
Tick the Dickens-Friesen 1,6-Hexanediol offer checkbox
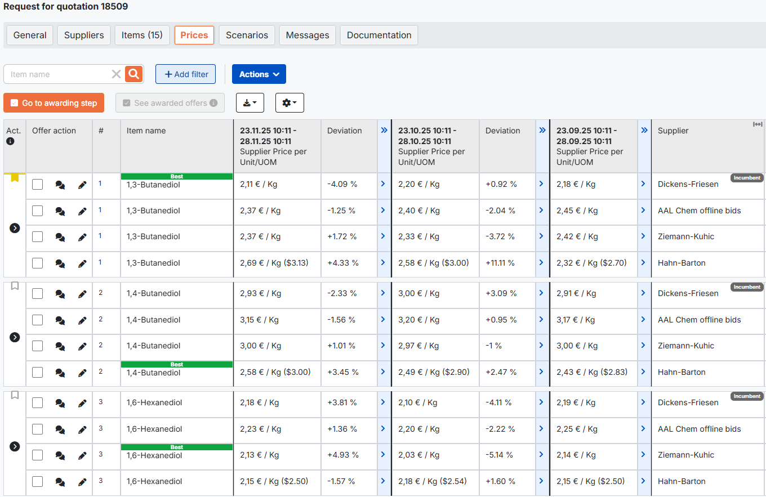(37, 402)
